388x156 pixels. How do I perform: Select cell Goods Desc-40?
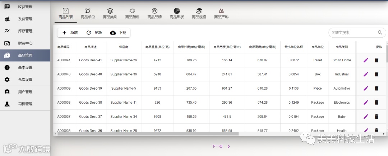click(90, 74)
